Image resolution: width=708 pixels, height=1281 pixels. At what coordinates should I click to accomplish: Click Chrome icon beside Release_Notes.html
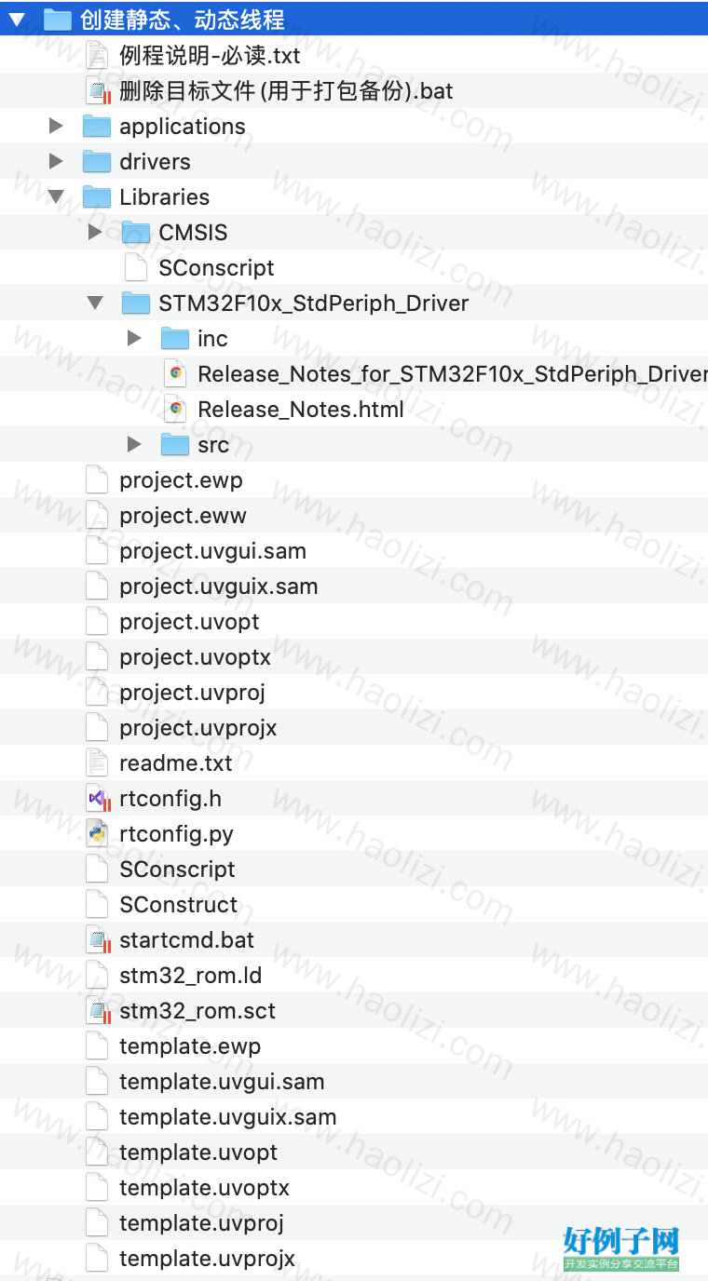[175, 409]
